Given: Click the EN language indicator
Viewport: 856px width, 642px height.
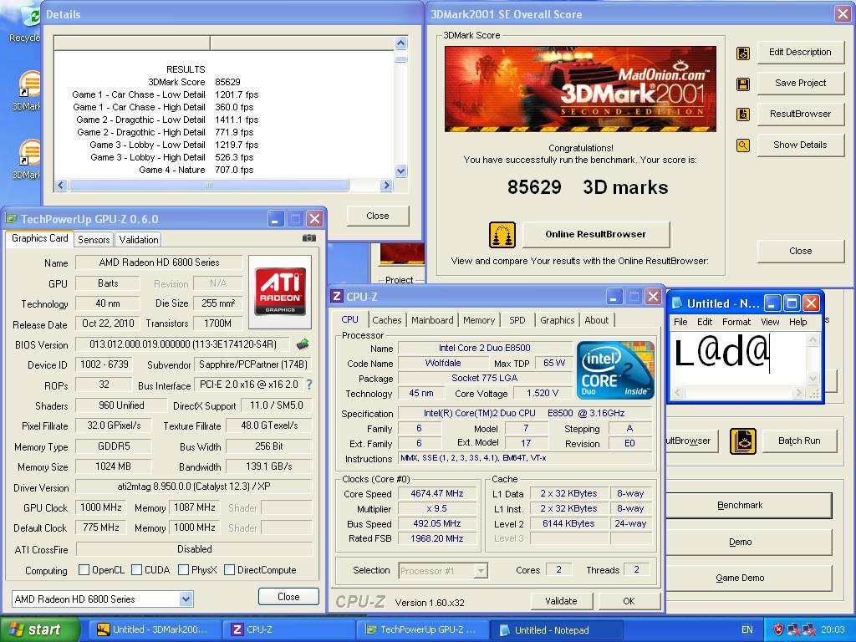Looking at the screenshot, I should 746,629.
